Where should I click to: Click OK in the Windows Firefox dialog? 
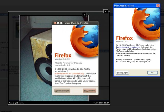[x=152, y=73]
